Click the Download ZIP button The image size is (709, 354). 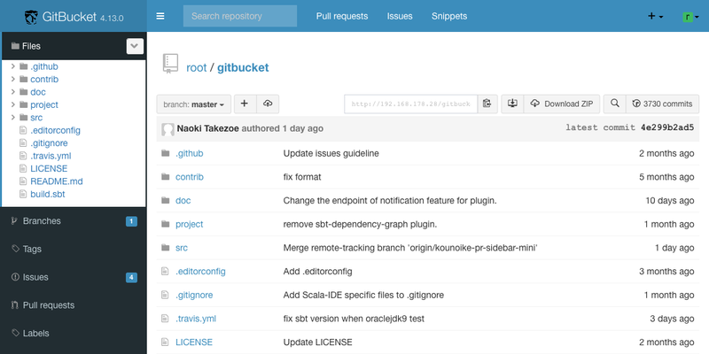pyautogui.click(x=562, y=104)
